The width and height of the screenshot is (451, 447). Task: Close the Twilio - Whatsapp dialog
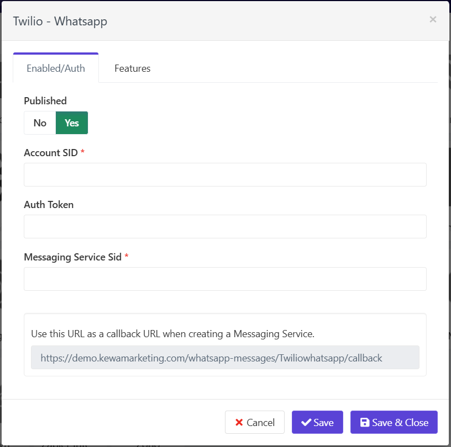coord(433,20)
